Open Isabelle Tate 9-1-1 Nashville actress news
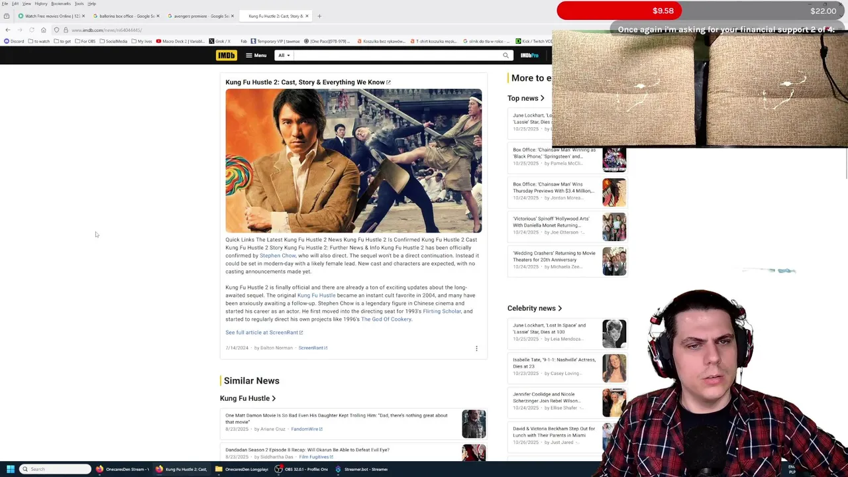 coord(554,363)
